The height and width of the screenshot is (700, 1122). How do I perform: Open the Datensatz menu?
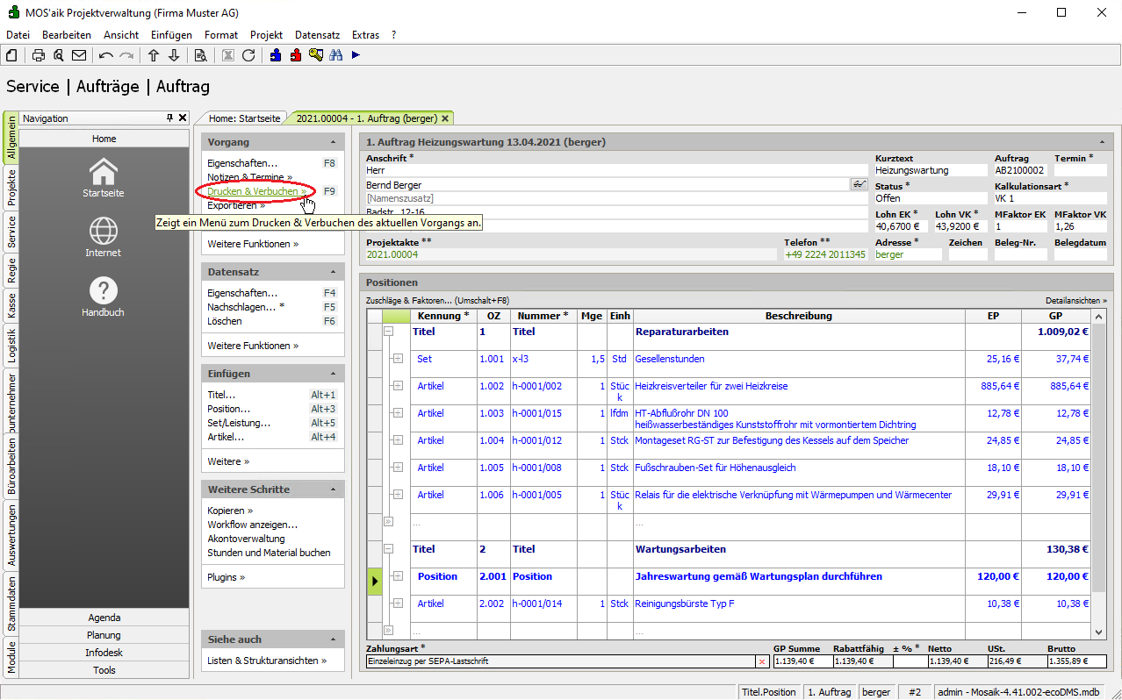[x=317, y=35]
